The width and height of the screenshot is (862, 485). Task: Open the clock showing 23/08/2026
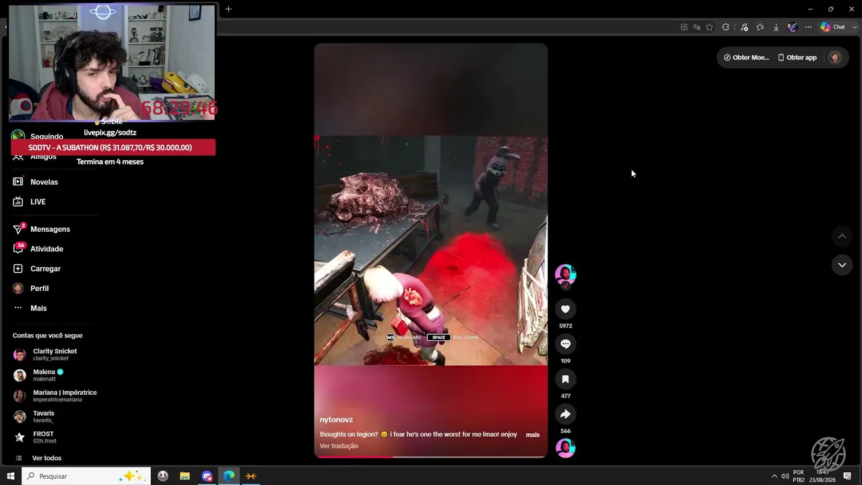point(822,476)
